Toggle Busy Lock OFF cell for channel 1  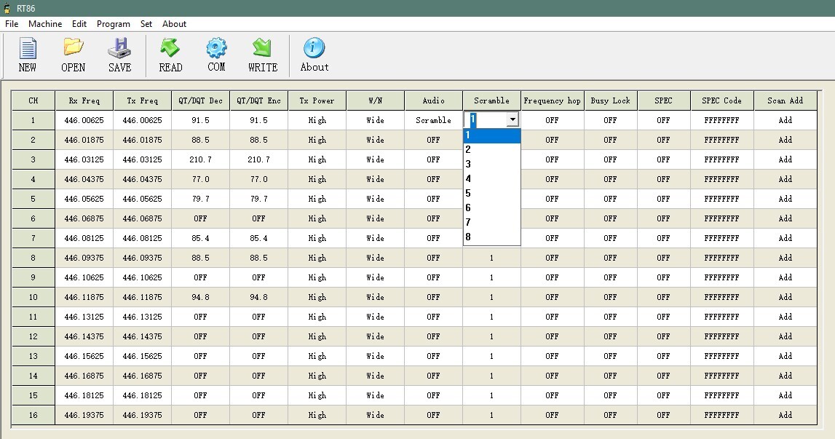pyautogui.click(x=610, y=120)
